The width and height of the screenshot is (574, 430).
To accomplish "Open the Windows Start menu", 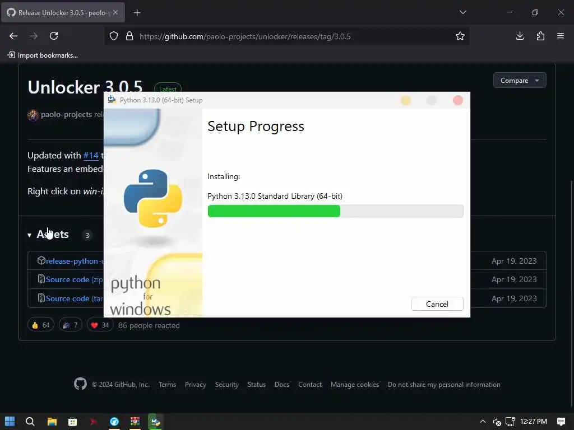I will (x=10, y=422).
